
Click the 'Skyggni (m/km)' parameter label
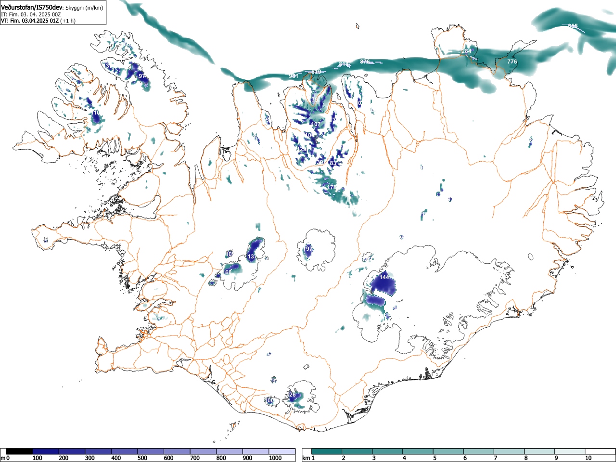(x=84, y=8)
